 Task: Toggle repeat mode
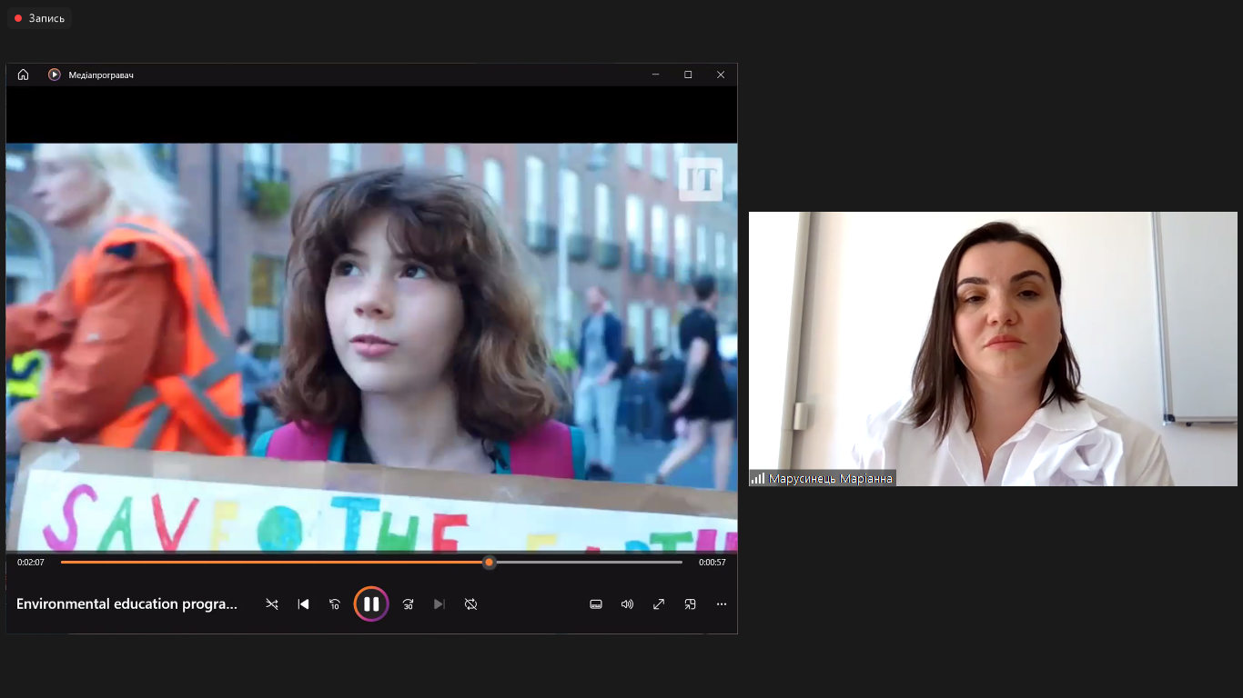[470, 604]
